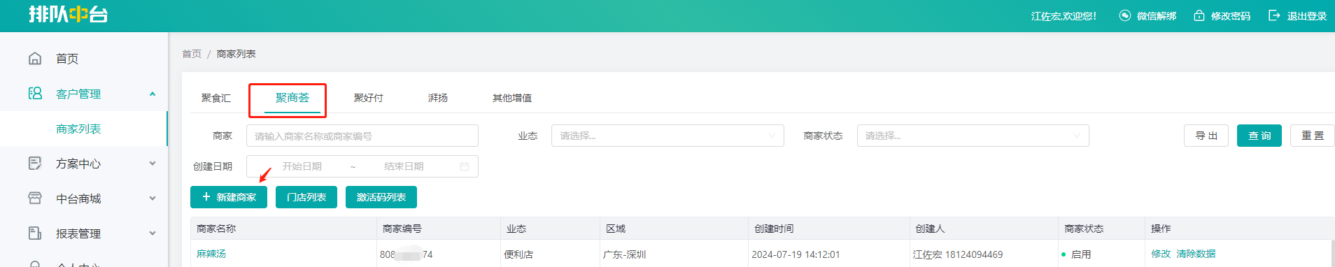Click the logout icon by 退出登录
1335x267 pixels.
(1274, 15)
